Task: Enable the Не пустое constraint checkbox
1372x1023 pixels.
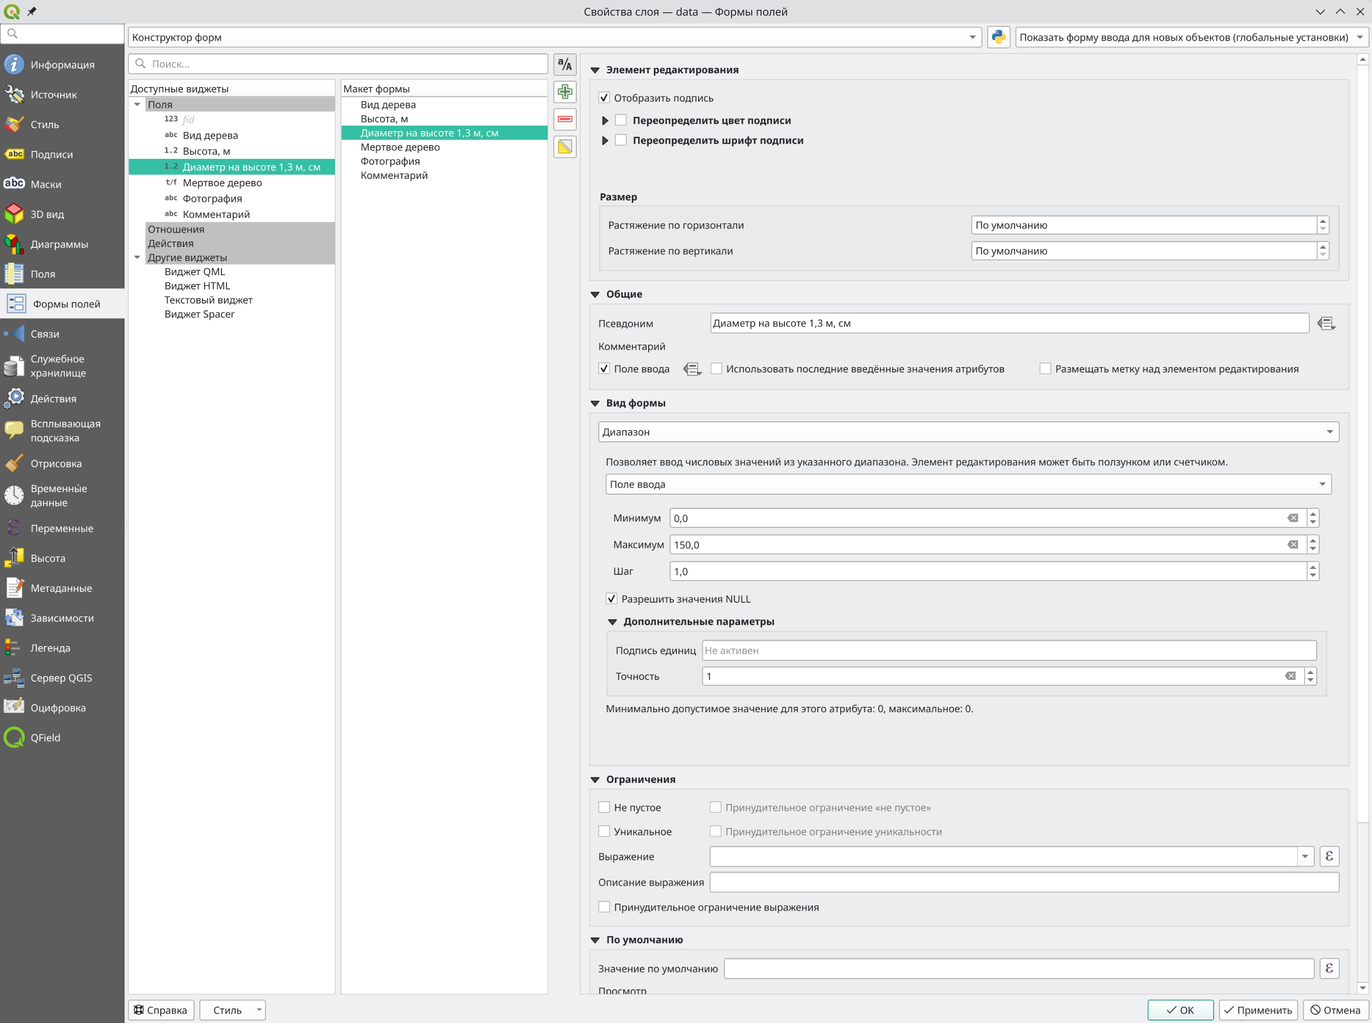Action: coord(604,807)
